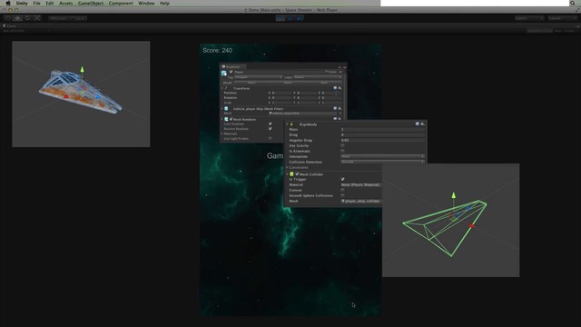Open the Layout dropdown in the toolbar
This screenshot has height=327, width=581.
coord(563,18)
